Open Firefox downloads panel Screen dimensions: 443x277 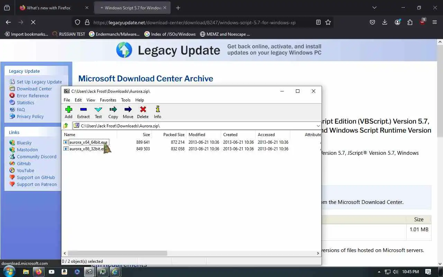coord(385,22)
